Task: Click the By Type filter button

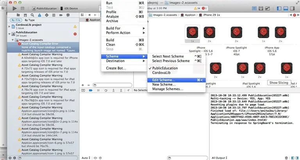Action: tap(30, 20)
